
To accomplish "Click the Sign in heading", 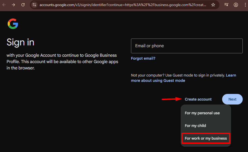I will coord(20,42).
